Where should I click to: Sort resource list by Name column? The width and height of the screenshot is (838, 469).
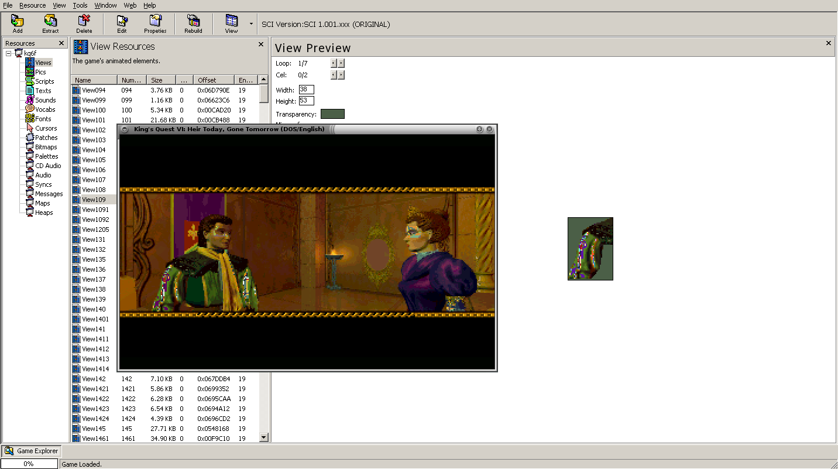coord(94,80)
